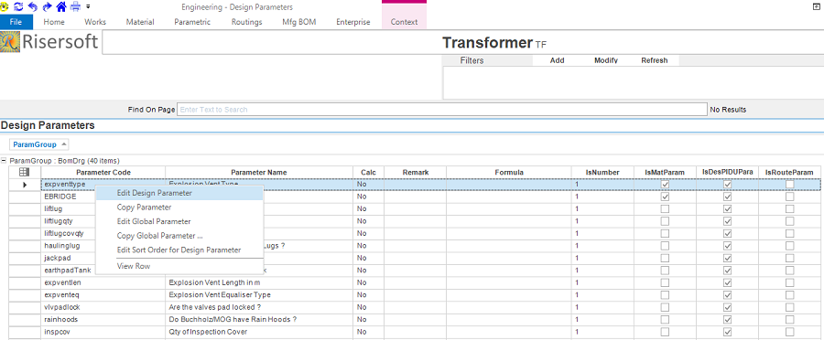This screenshot has width=824, height=340.
Task: Open the Material ribbon tab
Action: tap(140, 22)
